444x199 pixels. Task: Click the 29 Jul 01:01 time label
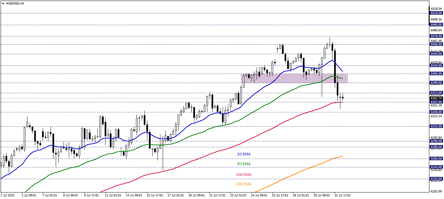pyautogui.click(x=301, y=195)
